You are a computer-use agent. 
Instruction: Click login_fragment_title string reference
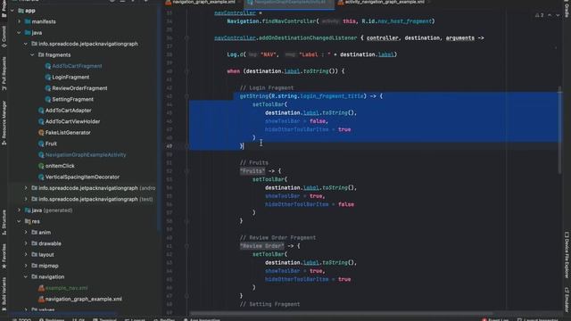click(x=332, y=96)
